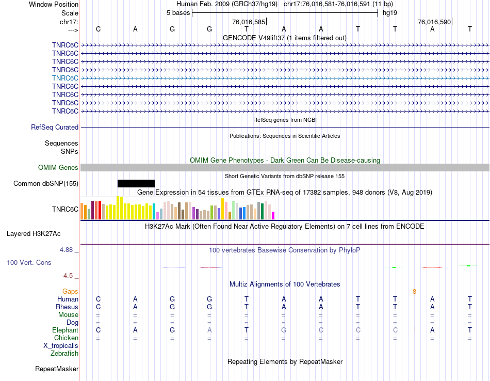
Task: Select the Mouse species label
Action: click(68, 315)
